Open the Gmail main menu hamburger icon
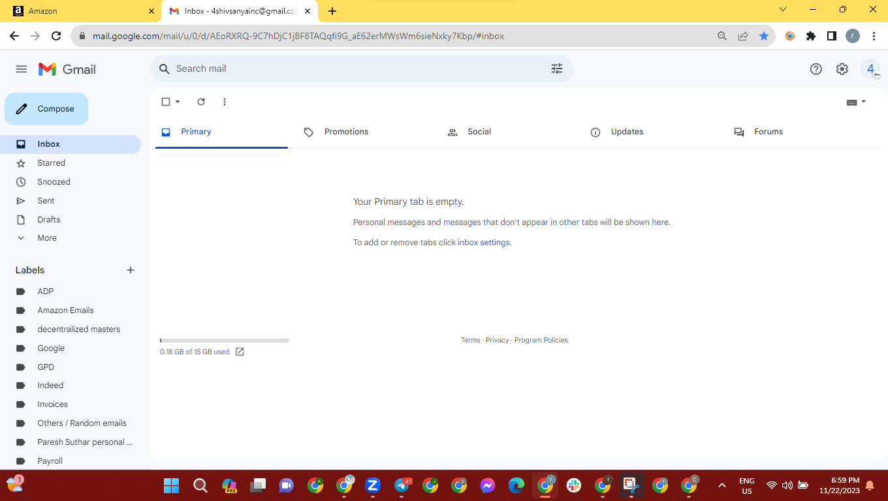The height and width of the screenshot is (501, 888). pos(22,69)
